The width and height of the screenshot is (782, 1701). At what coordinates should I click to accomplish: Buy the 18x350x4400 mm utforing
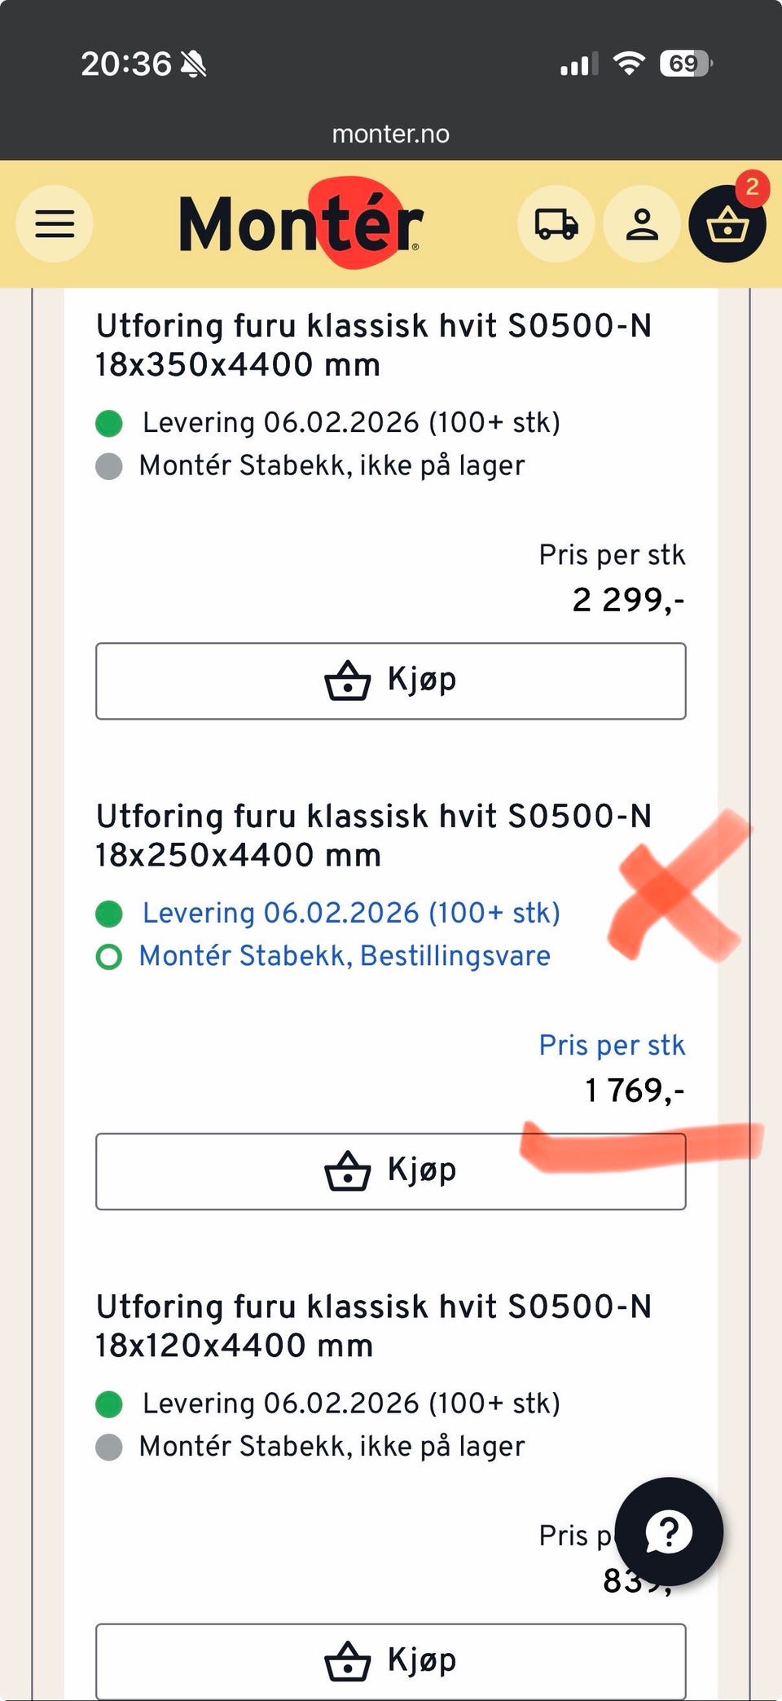click(x=391, y=681)
